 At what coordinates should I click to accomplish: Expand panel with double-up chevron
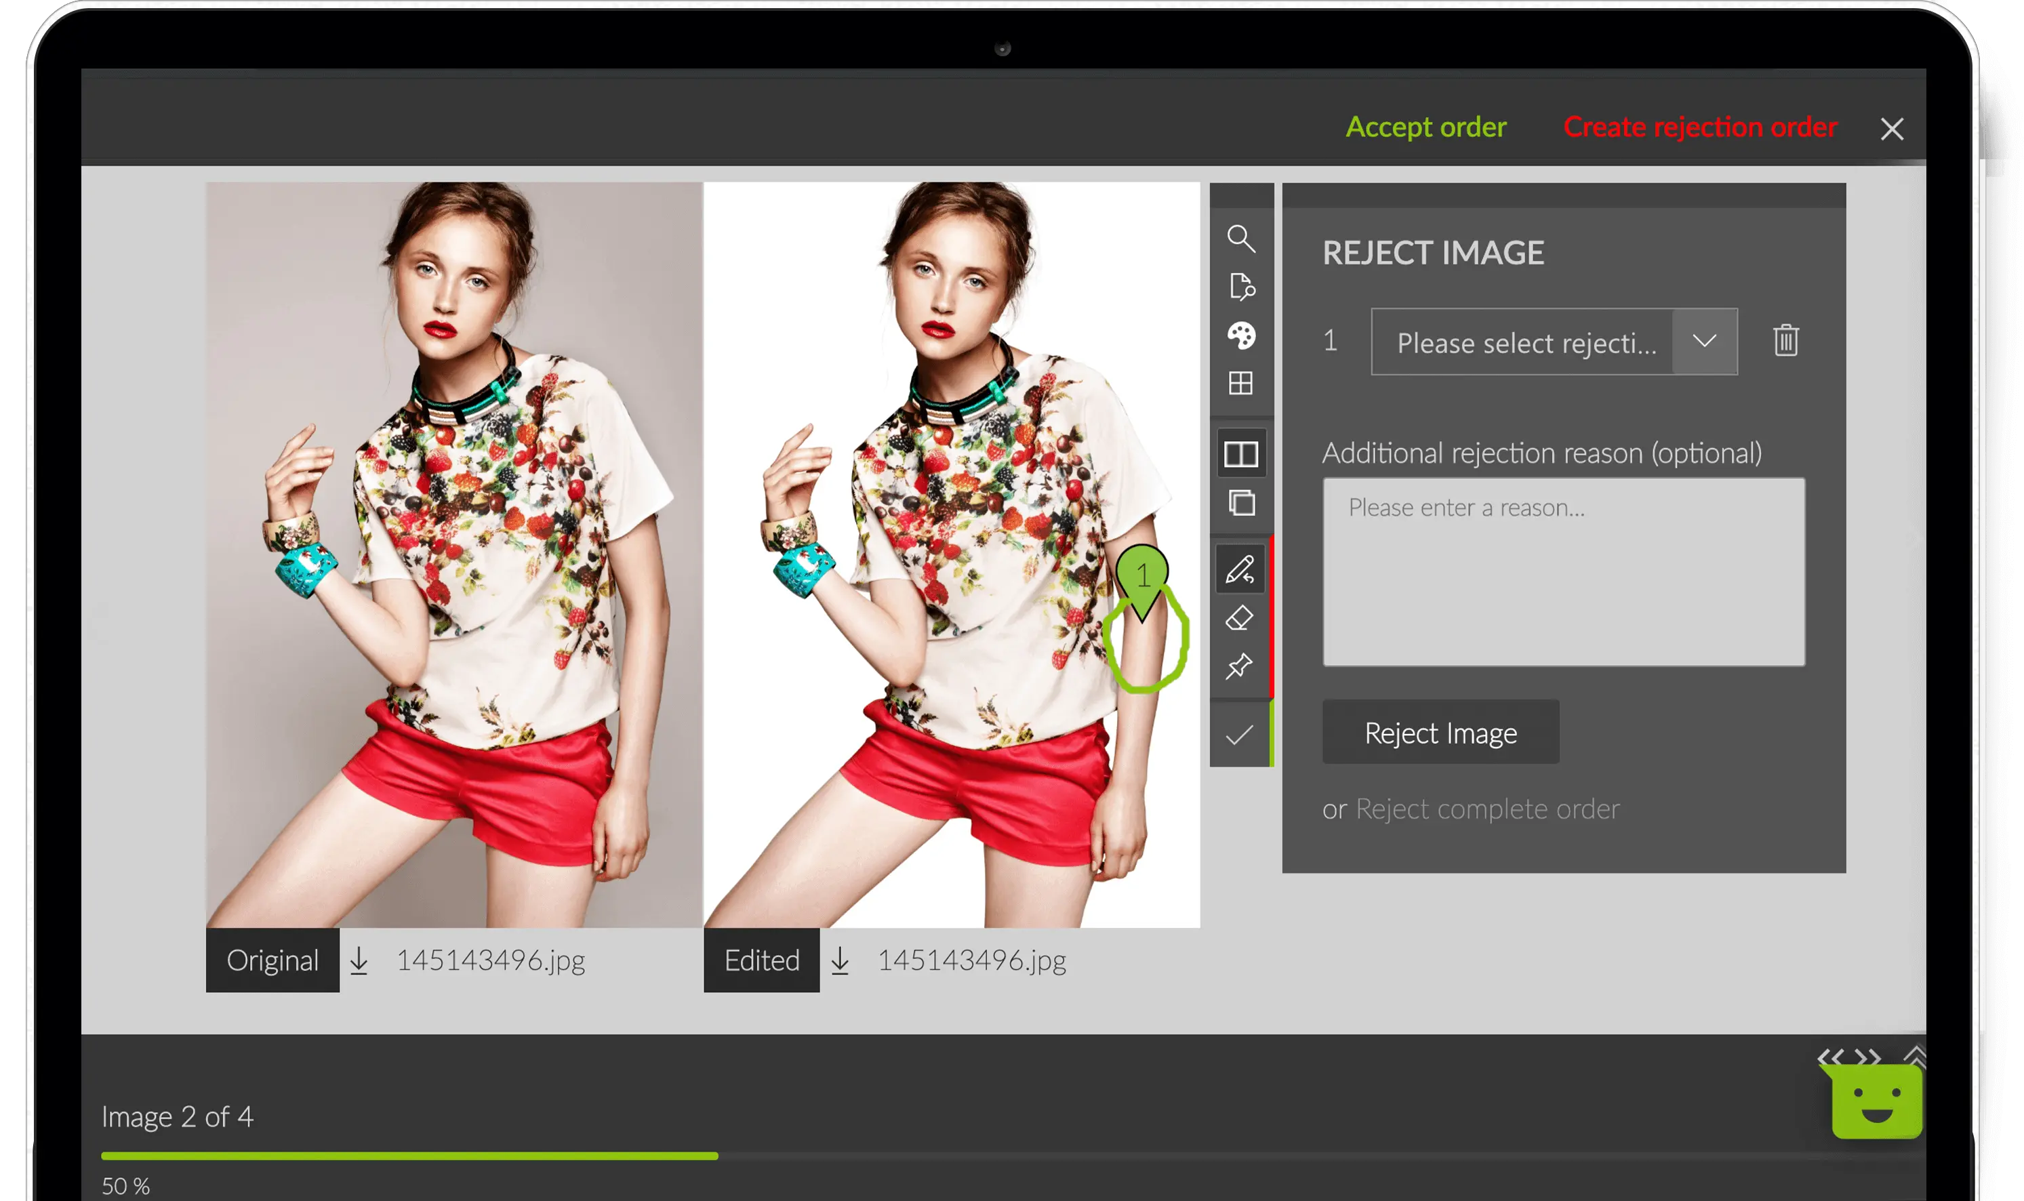click(1914, 1055)
